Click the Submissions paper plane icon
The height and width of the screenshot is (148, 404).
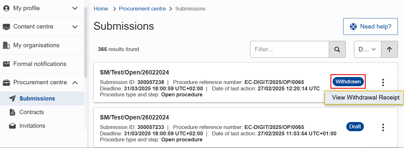coord(12,99)
